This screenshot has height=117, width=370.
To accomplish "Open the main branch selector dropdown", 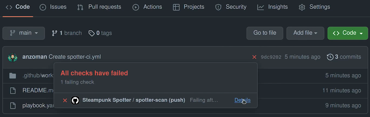I will [24, 33].
